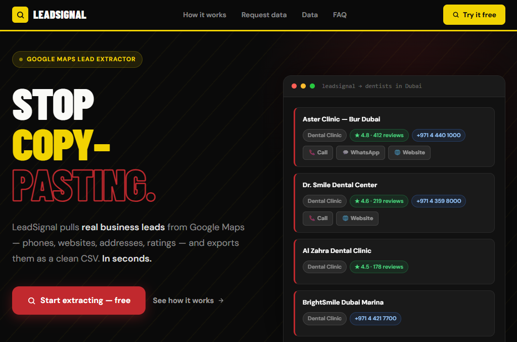
Task: Select the Aster Clinic — Bur Dubai title
Action: 341,119
